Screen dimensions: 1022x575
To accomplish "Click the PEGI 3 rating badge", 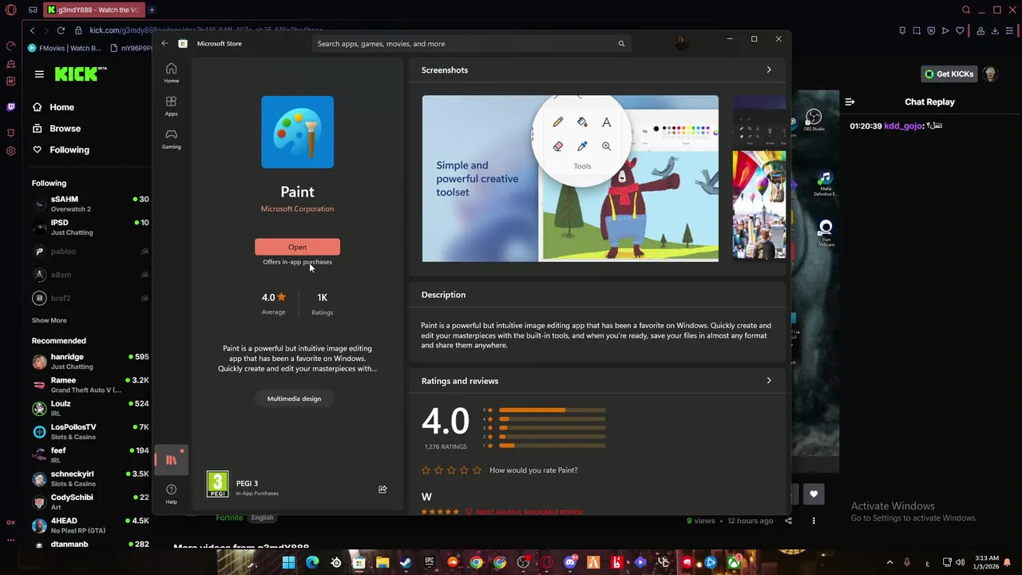I will click(217, 484).
